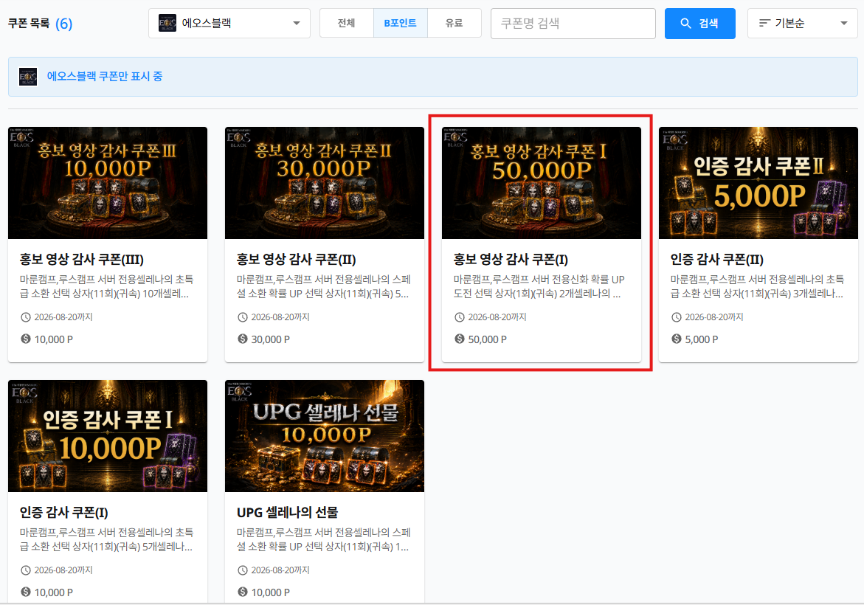
Task: Select the 전체 filter option
Action: [347, 23]
